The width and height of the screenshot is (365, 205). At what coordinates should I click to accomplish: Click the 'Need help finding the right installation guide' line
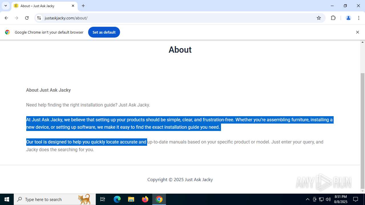(x=88, y=105)
